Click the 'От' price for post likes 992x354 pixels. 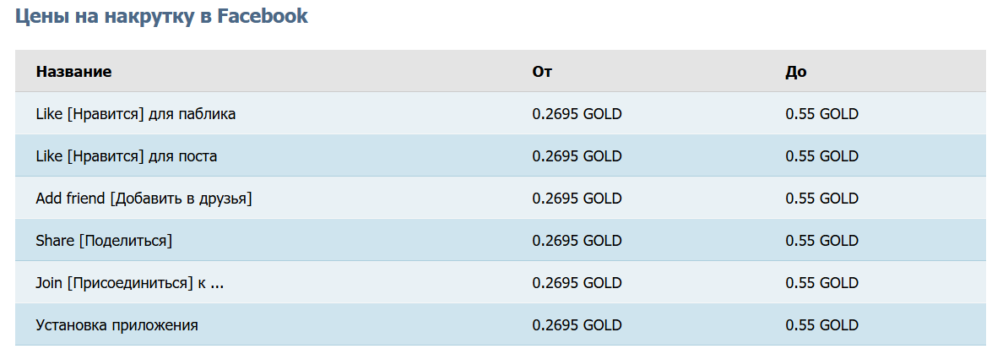coord(577,155)
